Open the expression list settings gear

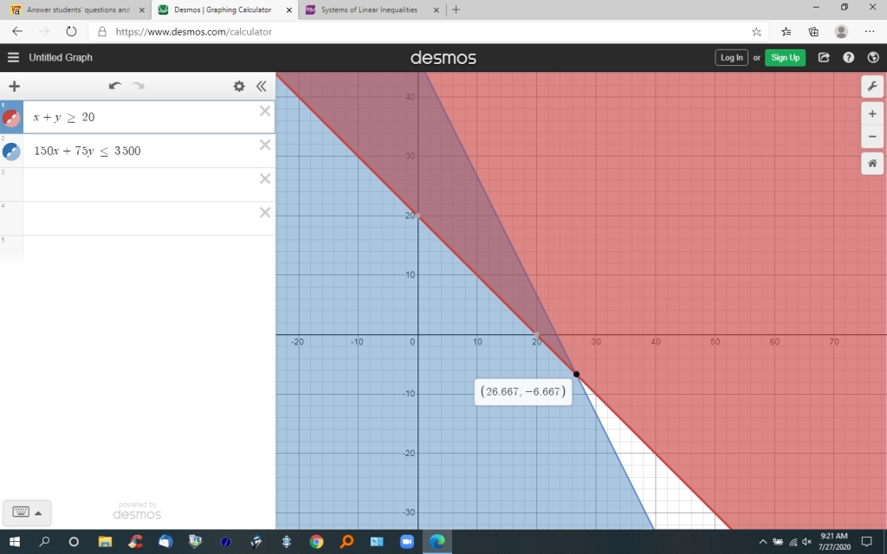click(239, 86)
